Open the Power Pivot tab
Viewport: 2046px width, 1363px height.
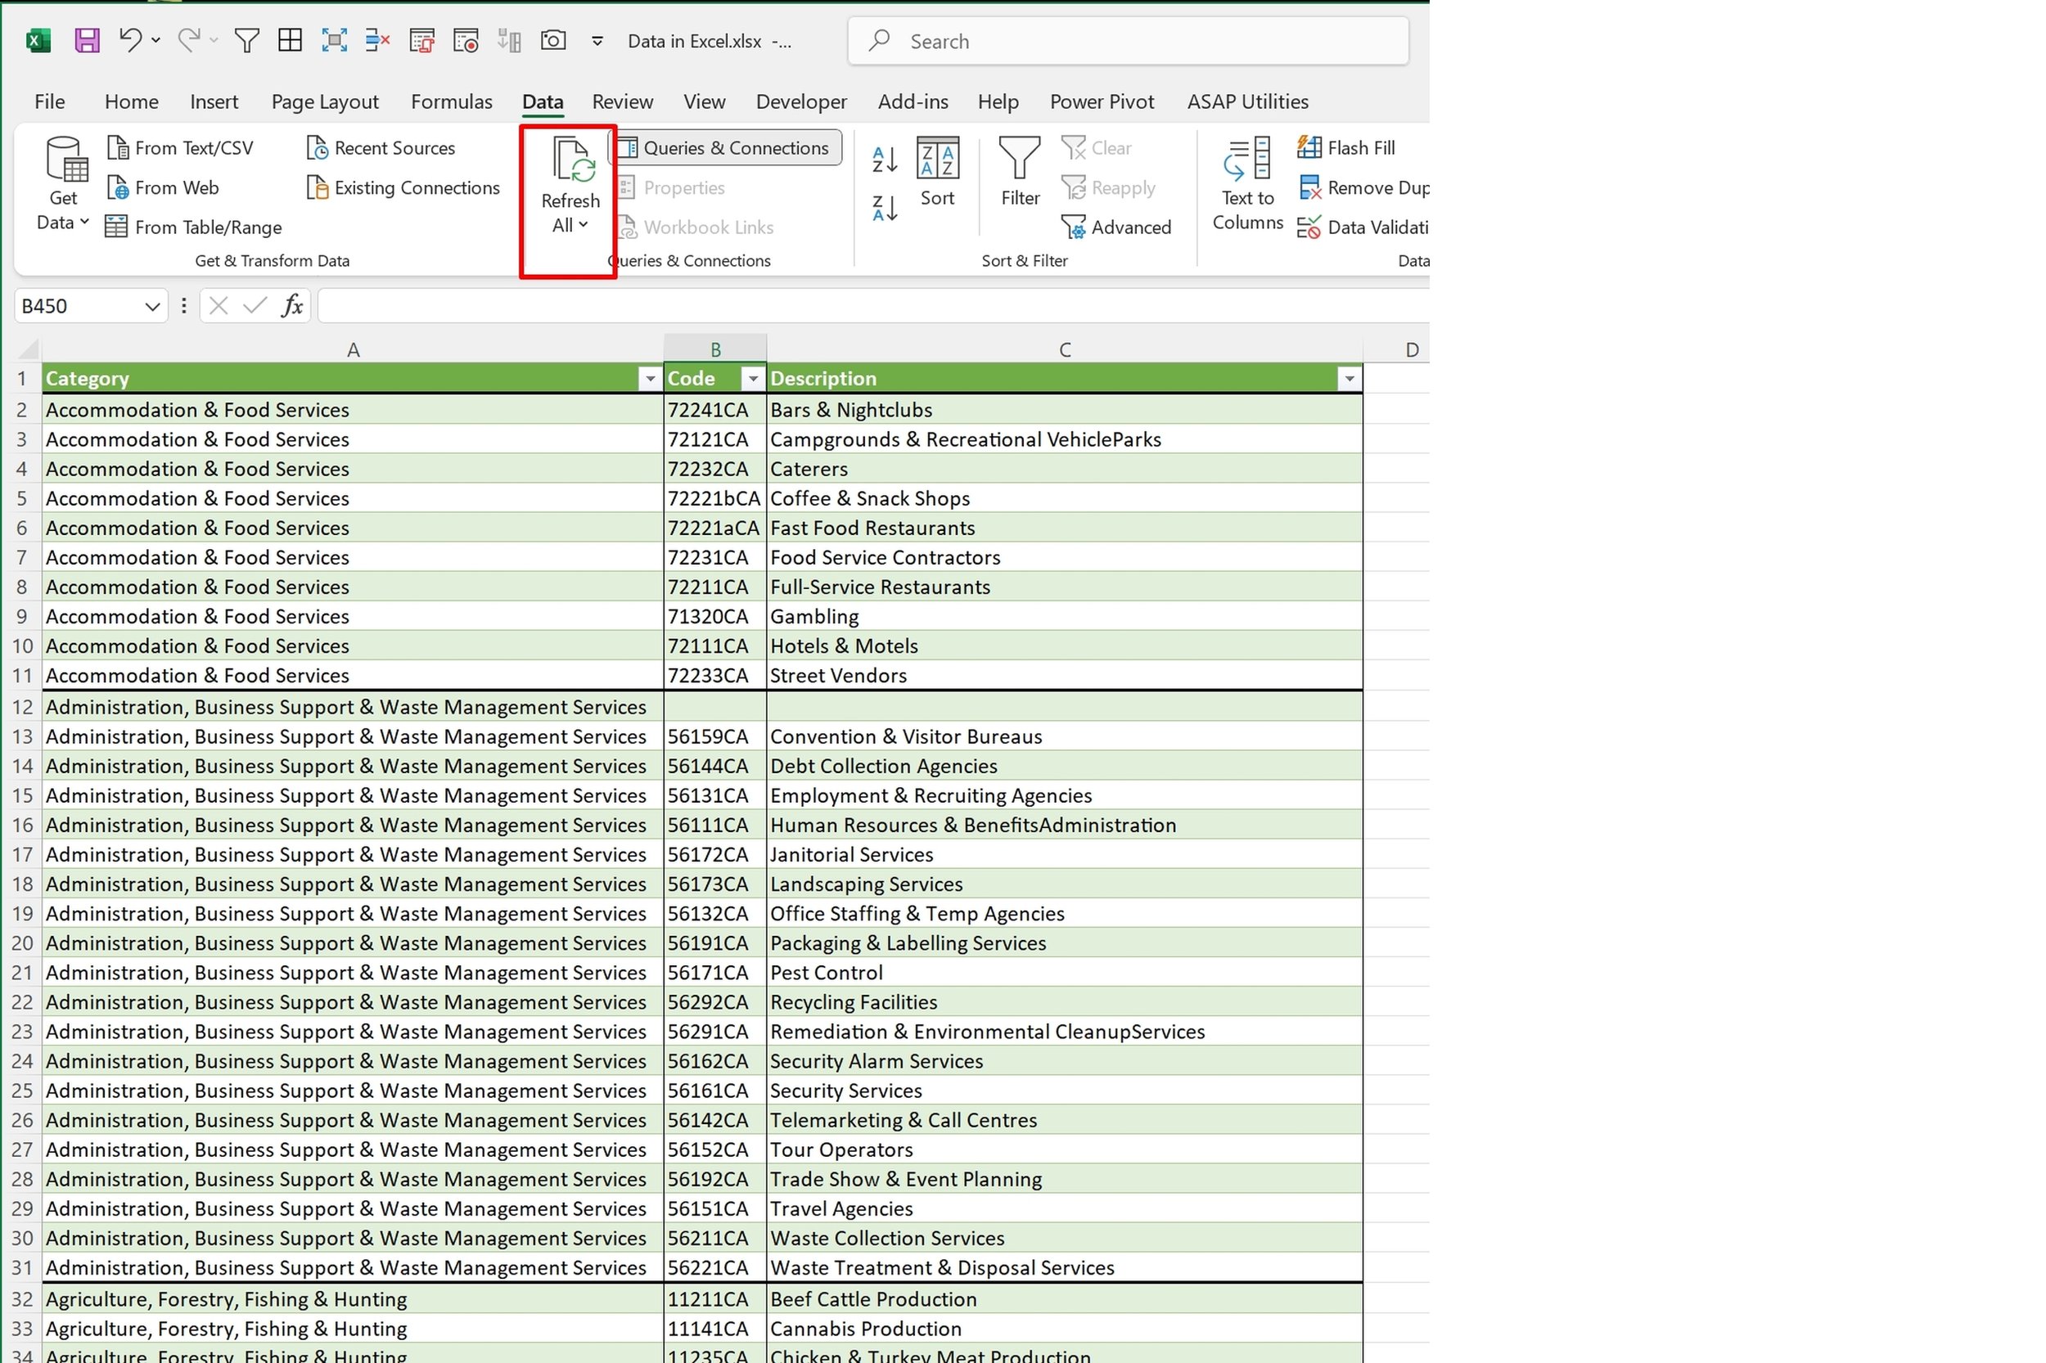point(1102,101)
